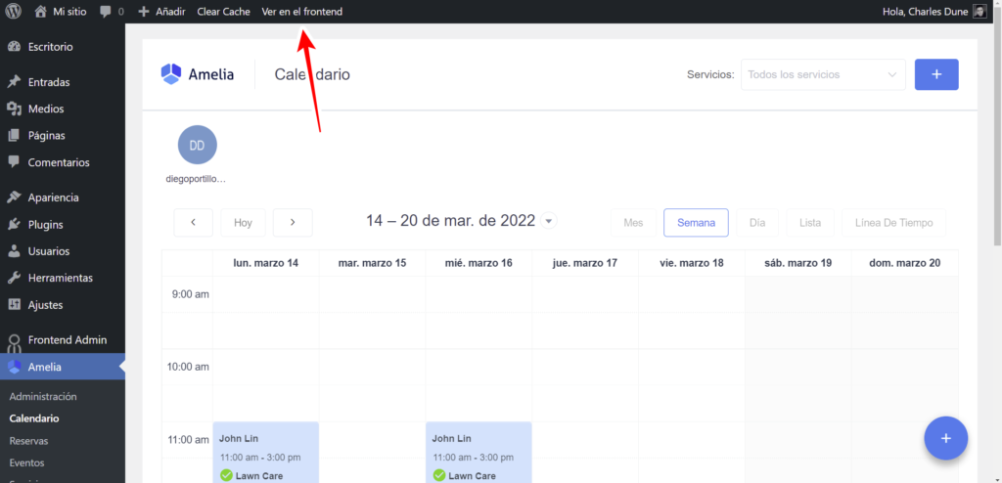Switch to Línea De Tiempo view
This screenshot has height=483, width=1002.
893,223
